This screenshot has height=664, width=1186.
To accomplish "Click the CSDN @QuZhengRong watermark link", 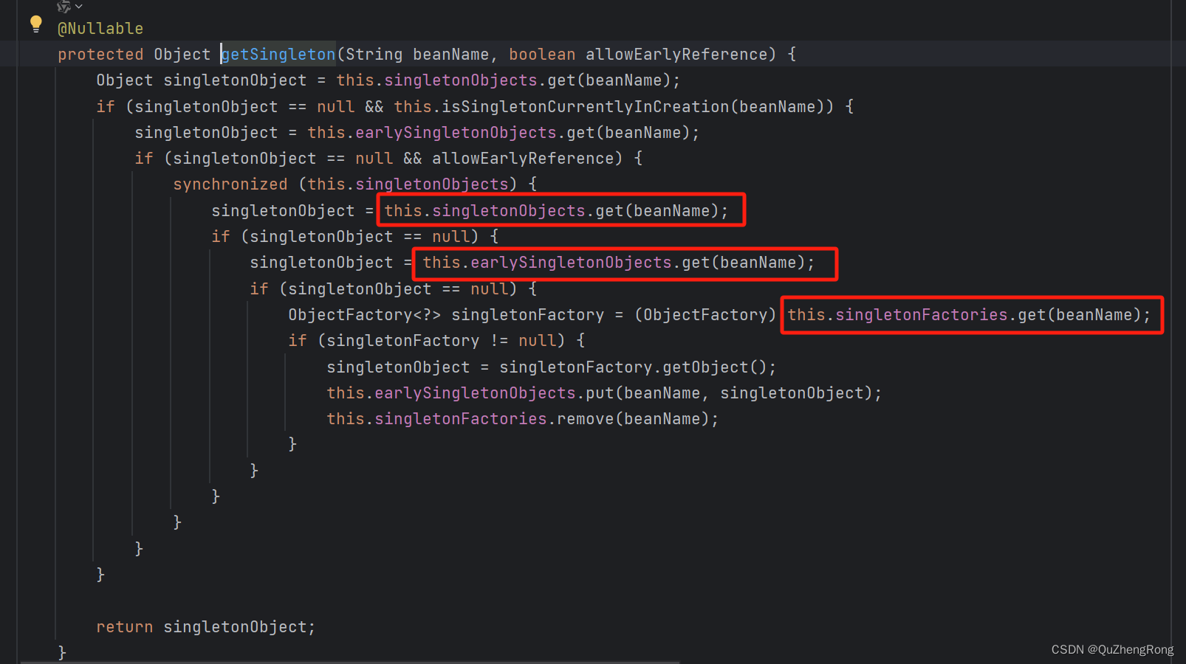I will point(1111,649).
